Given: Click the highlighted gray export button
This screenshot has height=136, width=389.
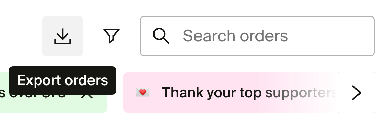Looking at the screenshot, I should (62, 36).
